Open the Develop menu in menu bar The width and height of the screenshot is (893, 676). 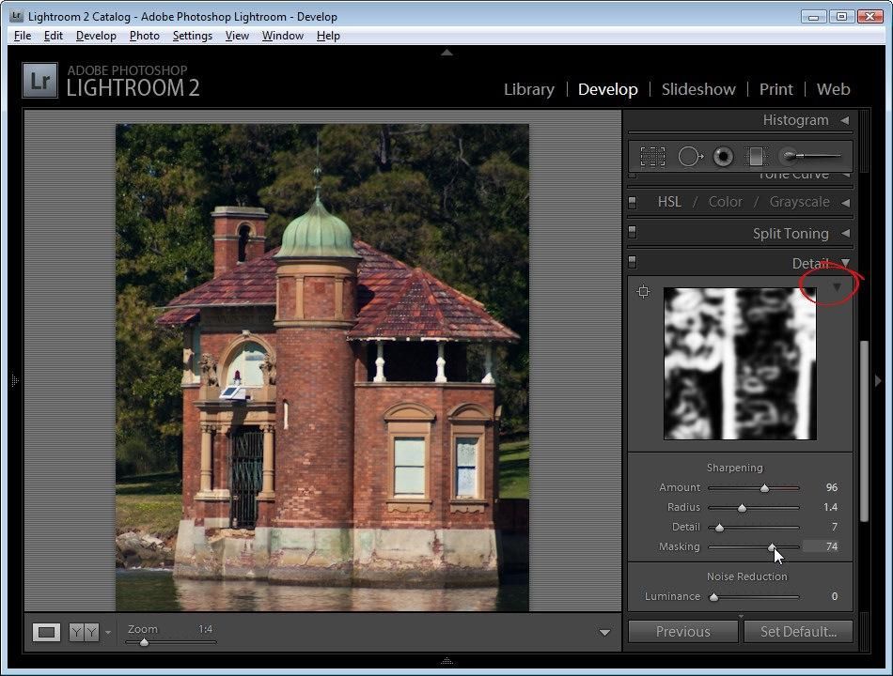[96, 36]
